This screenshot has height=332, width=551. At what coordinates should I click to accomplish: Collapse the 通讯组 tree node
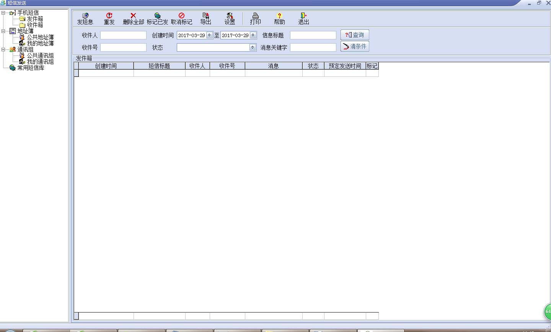[3, 49]
